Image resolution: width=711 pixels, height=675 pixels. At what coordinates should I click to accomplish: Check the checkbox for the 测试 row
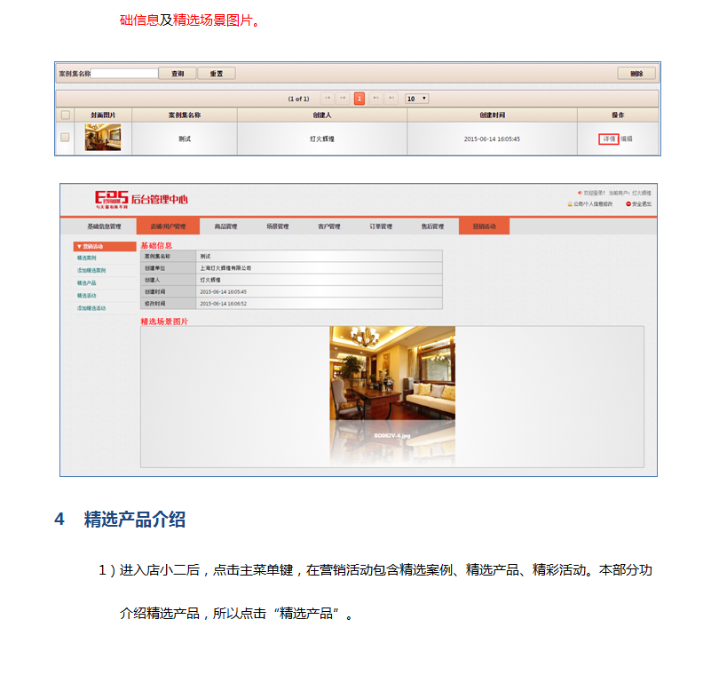pyautogui.click(x=66, y=138)
